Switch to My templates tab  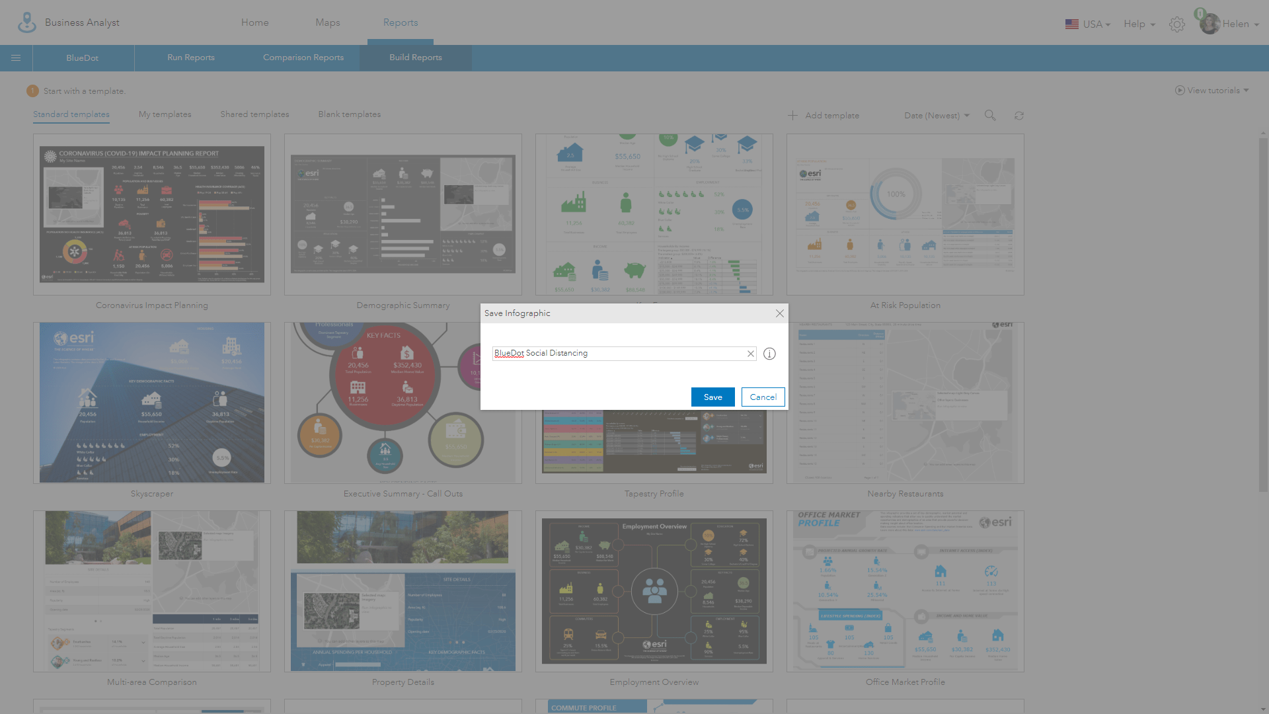165,114
